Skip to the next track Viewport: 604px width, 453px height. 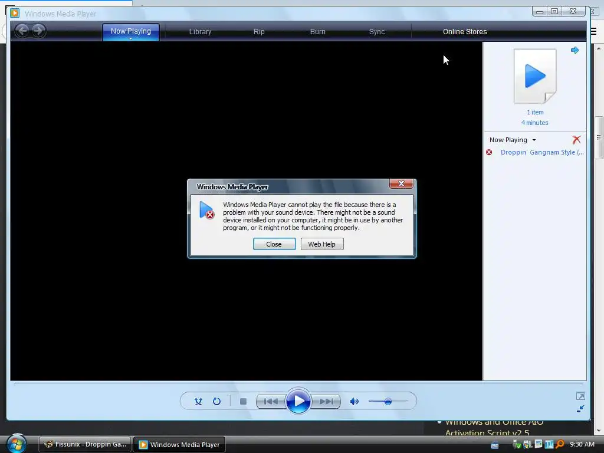pos(326,401)
